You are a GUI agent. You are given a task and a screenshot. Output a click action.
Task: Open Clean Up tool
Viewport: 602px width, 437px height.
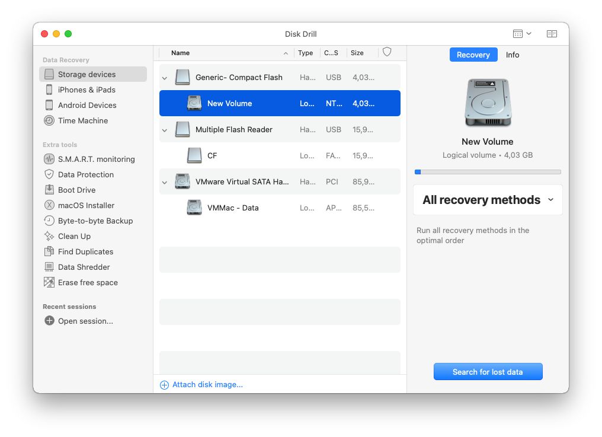[x=74, y=236]
